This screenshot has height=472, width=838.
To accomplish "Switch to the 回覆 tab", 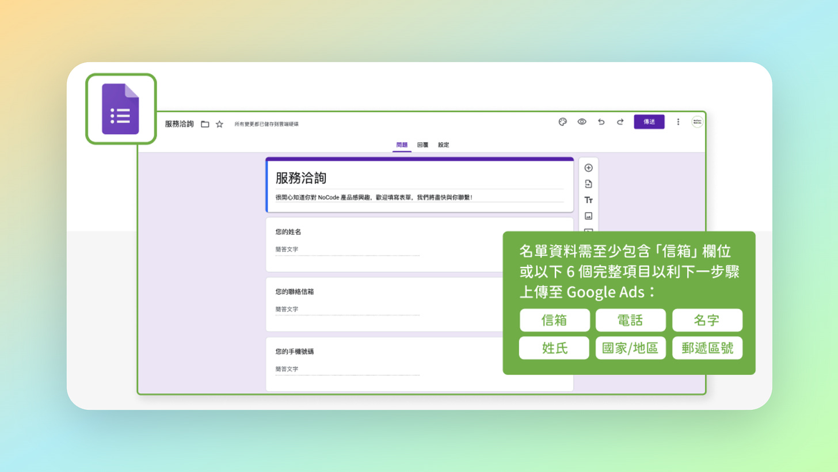I will click(x=422, y=145).
